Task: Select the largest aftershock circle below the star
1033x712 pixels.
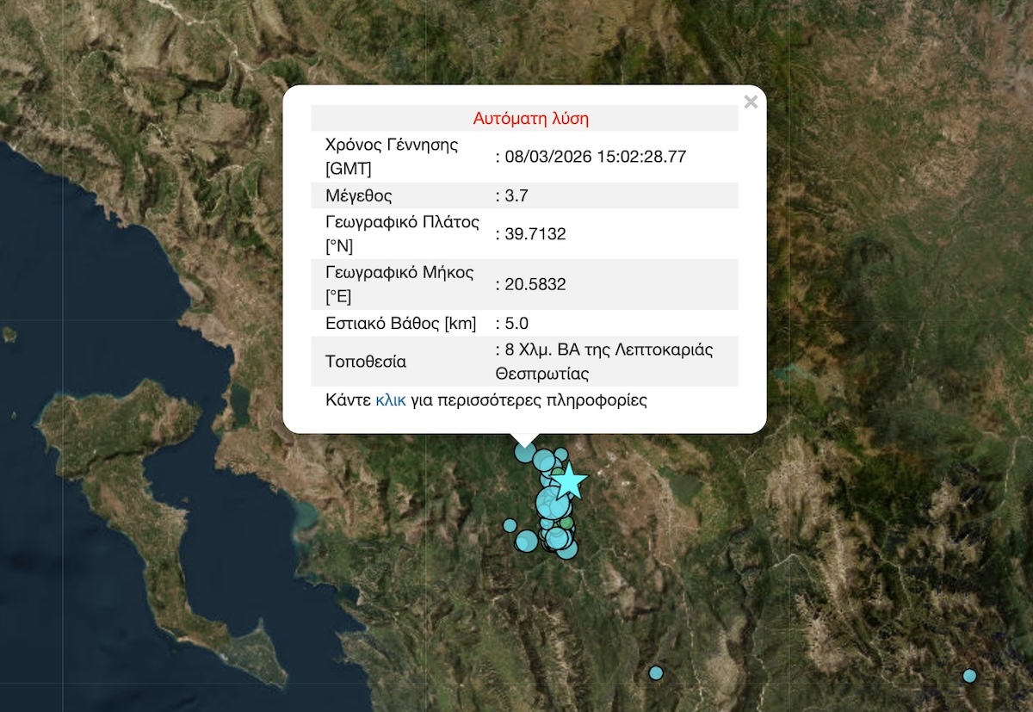Action: [553, 504]
